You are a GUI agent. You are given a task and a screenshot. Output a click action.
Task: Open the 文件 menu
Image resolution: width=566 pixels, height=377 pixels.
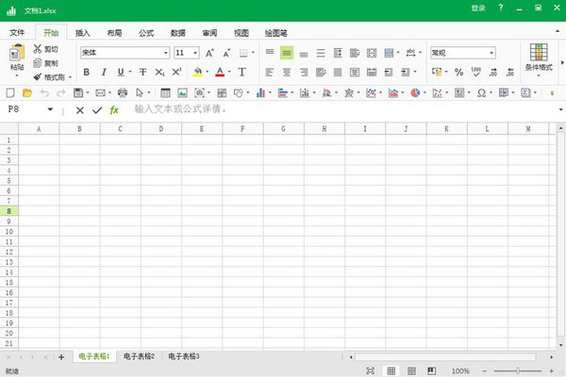[17, 33]
